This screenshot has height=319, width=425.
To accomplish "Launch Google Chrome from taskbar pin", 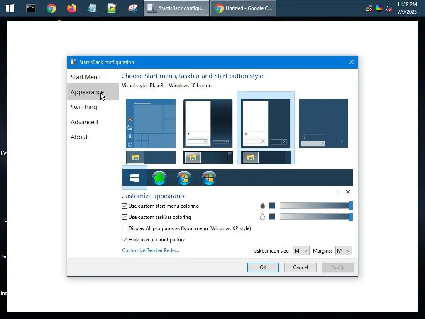I will 51,8.
